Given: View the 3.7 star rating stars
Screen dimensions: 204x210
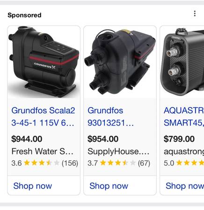Looking at the screenshot, I should pos(118,163).
